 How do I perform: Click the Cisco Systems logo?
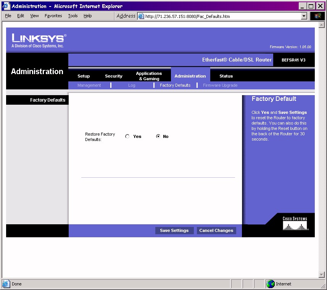[295, 224]
